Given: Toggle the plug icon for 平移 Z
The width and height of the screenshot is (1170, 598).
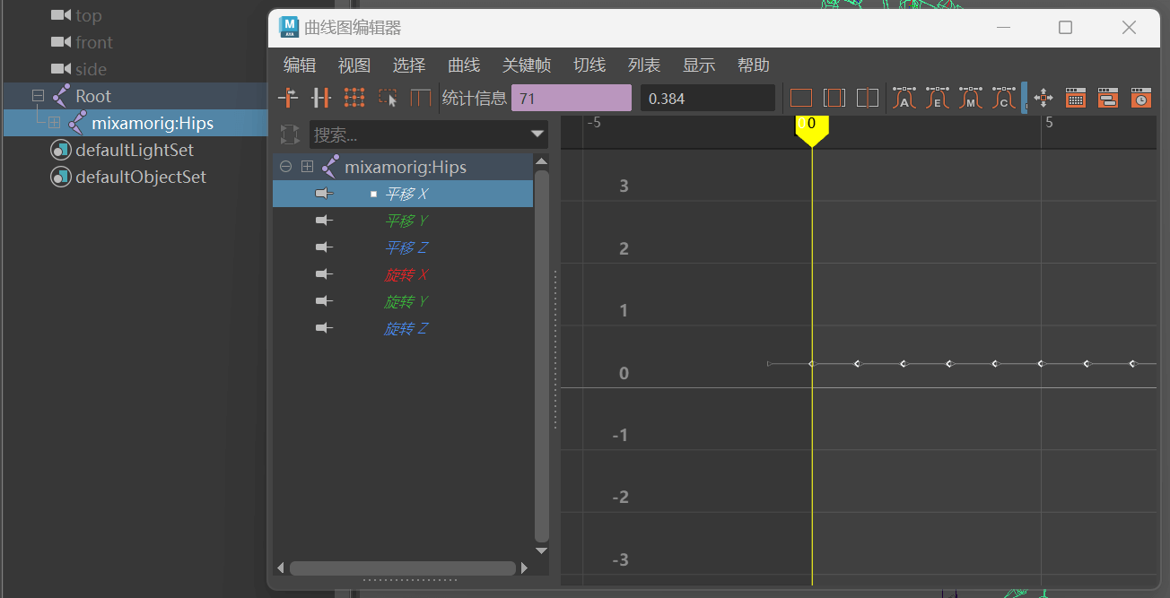Looking at the screenshot, I should point(324,247).
